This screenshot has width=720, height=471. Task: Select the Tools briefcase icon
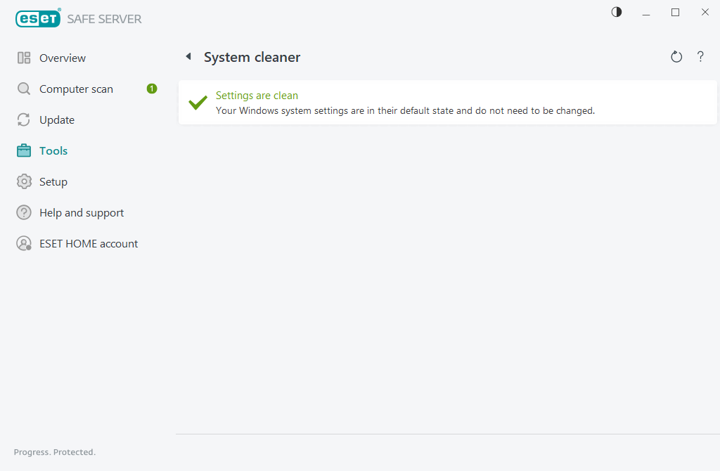pos(23,150)
